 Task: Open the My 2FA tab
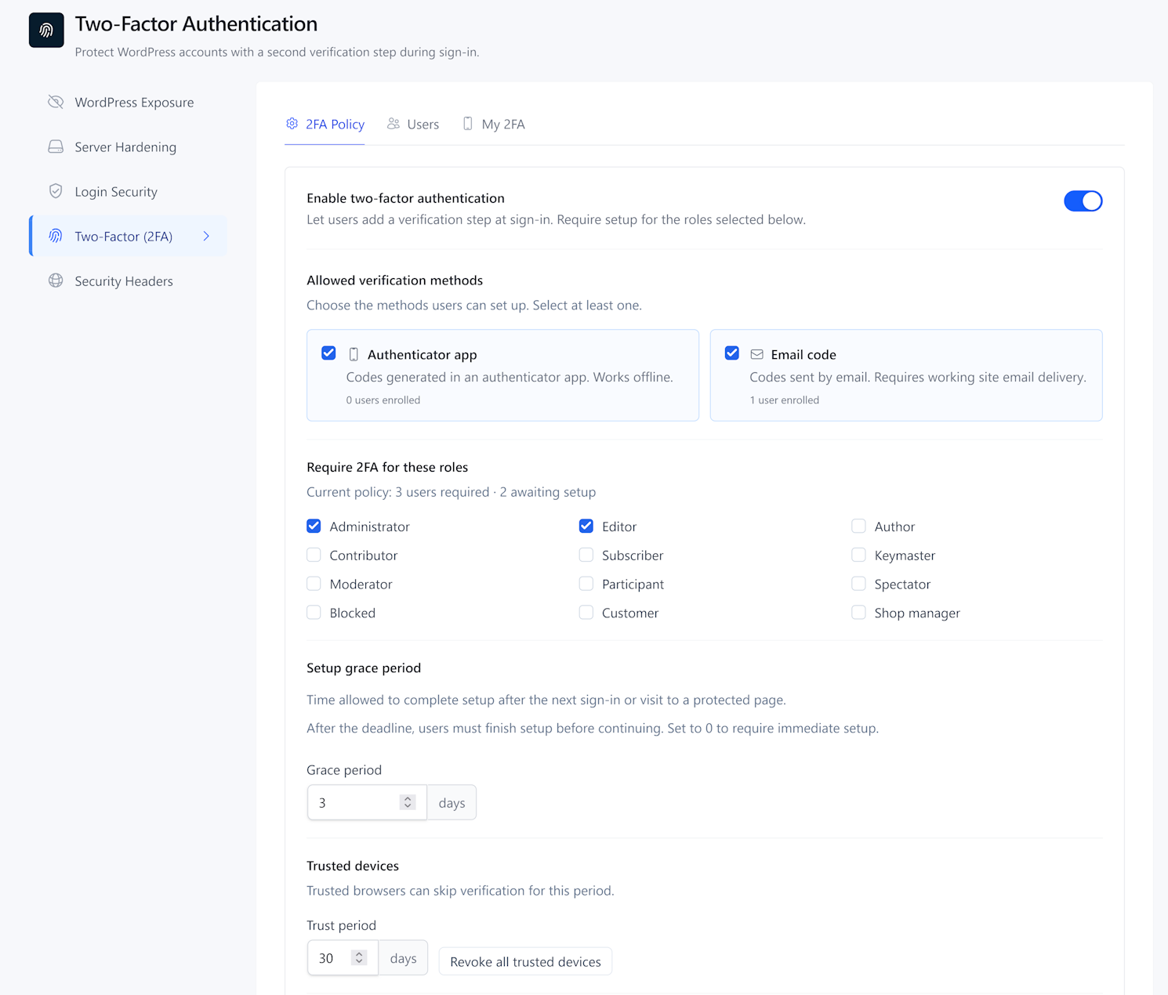[x=494, y=124]
